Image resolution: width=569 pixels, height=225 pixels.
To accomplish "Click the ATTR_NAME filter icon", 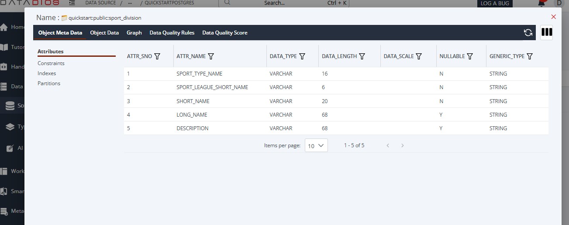I will 211,56.
